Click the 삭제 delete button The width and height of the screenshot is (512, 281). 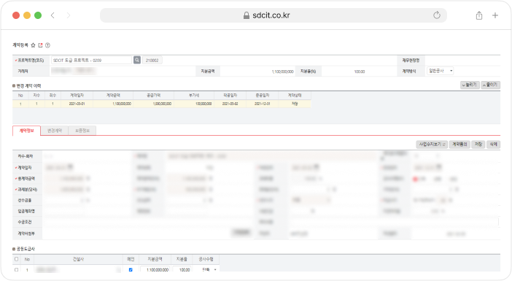[493, 145]
